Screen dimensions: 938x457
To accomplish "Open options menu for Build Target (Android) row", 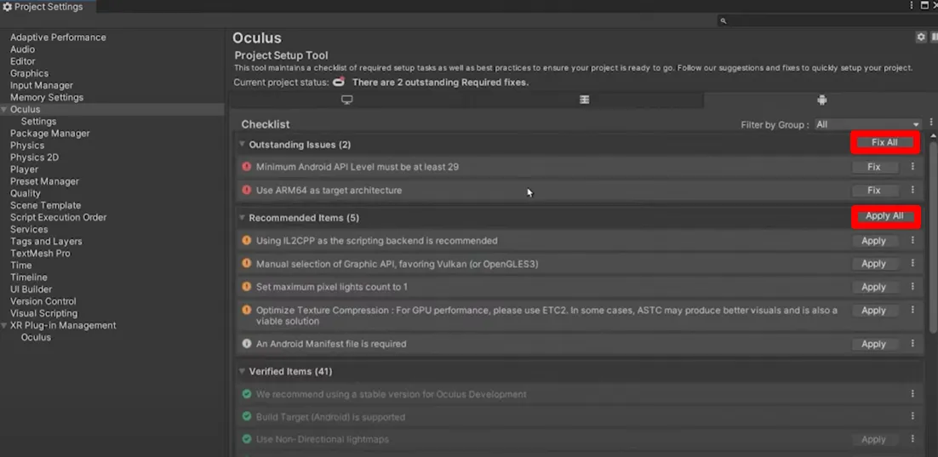I will (x=912, y=416).
